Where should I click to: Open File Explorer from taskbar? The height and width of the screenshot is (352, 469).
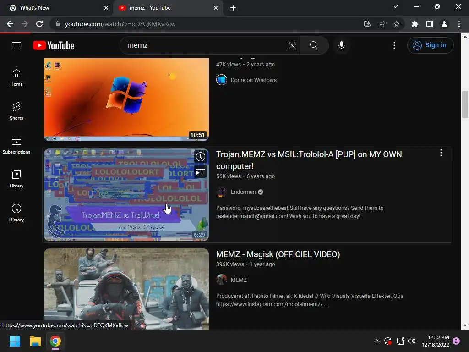[x=35, y=341]
